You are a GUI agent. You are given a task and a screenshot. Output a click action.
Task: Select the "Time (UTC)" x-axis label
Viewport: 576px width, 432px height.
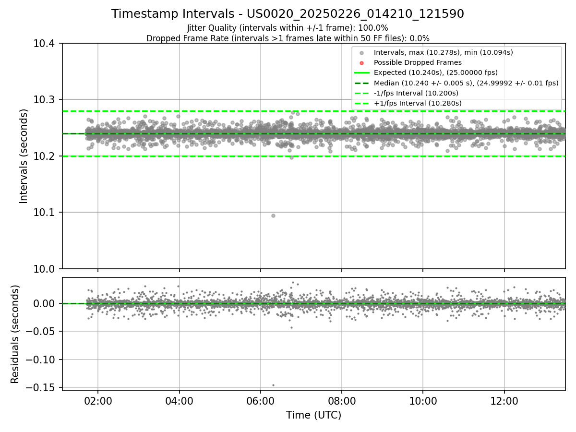313,415
